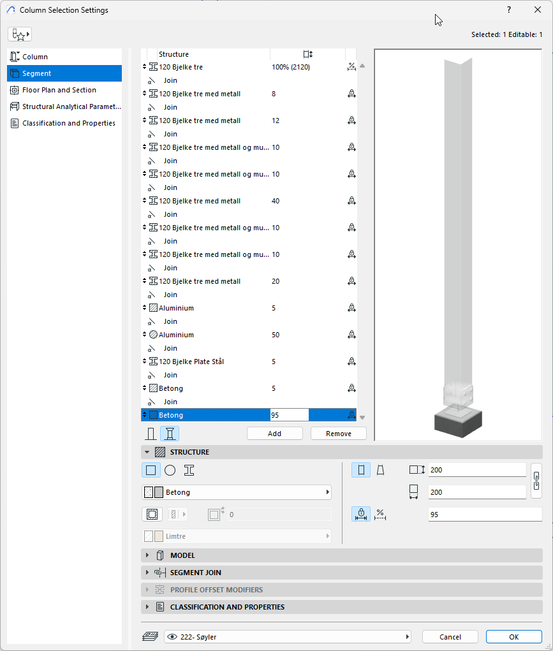Viewport: 553px width, 651px height.
Task: Open Classification and Properties page in sidebar
Action: point(68,123)
